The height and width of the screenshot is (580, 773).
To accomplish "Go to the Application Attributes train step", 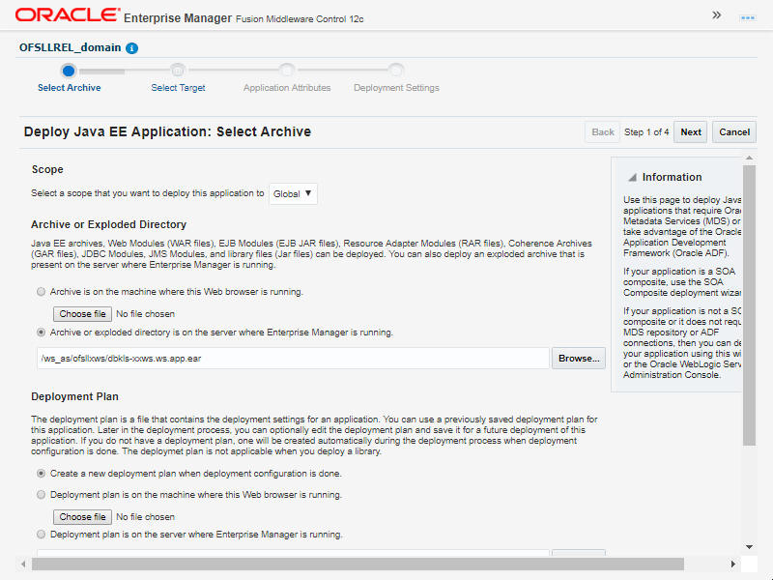I will [x=287, y=78].
